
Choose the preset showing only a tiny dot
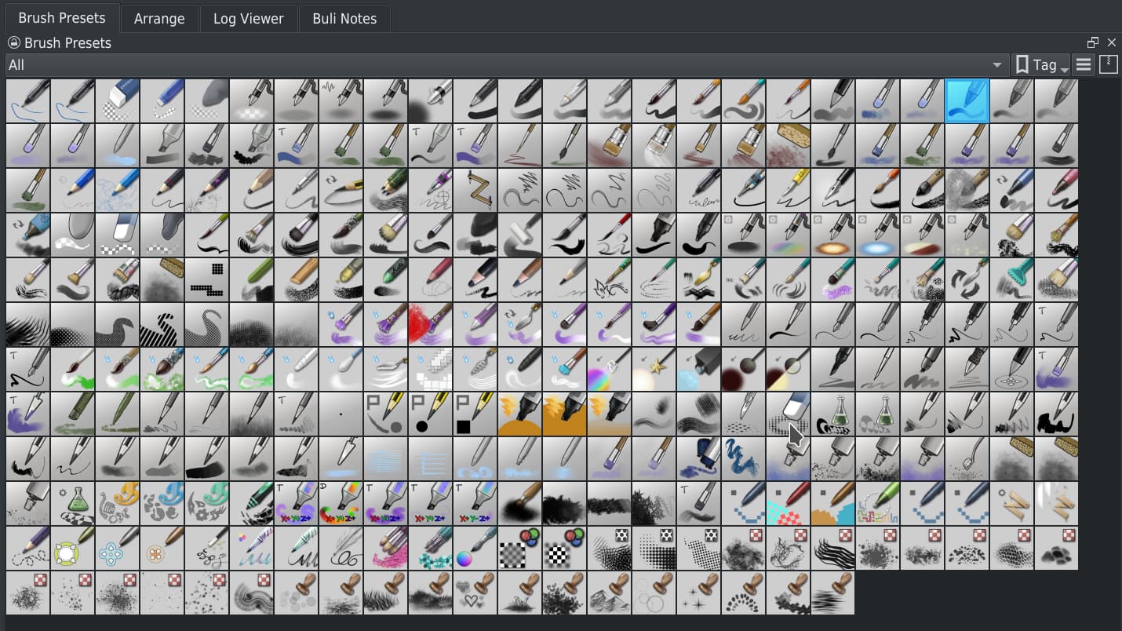[x=341, y=414]
